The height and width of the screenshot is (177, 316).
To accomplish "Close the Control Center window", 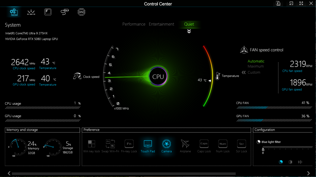I will [x=311, y=4].
